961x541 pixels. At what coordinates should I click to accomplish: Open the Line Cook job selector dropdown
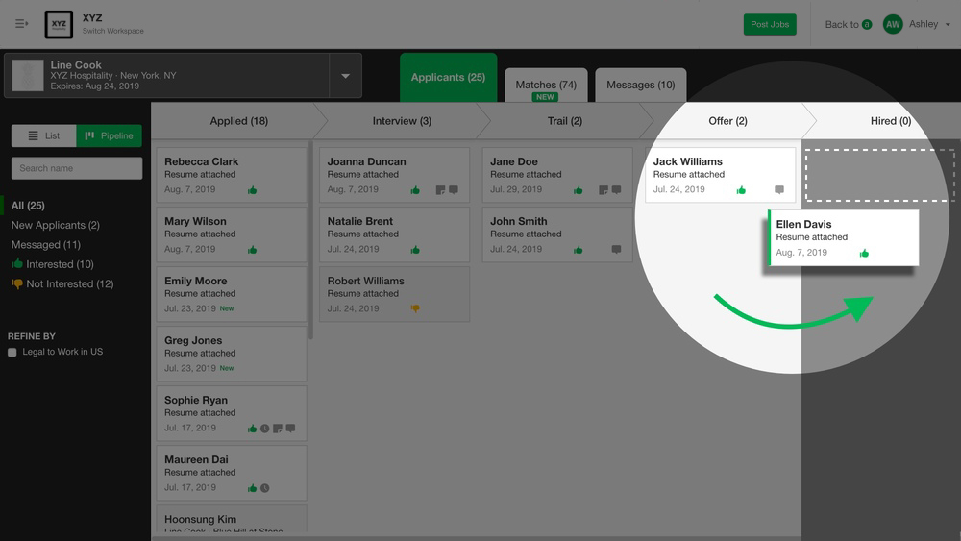[x=345, y=76]
